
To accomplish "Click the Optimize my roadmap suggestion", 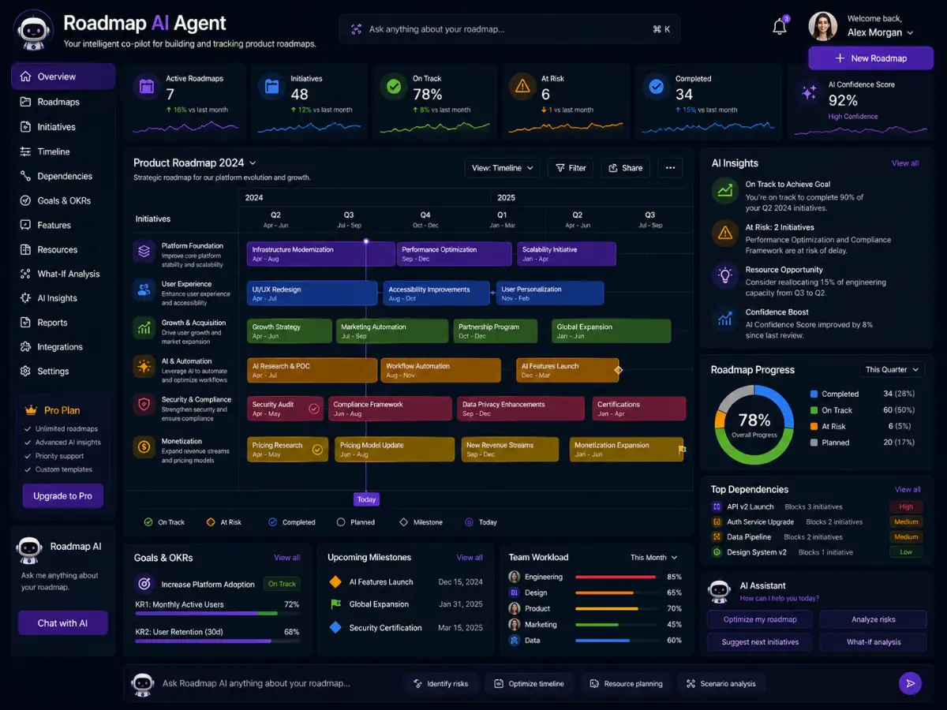I will tap(760, 619).
